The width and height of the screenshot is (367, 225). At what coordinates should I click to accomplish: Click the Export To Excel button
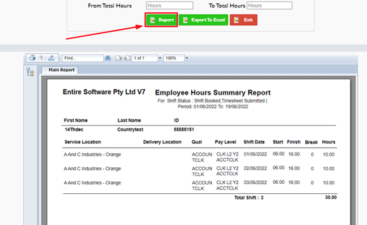tap(204, 20)
